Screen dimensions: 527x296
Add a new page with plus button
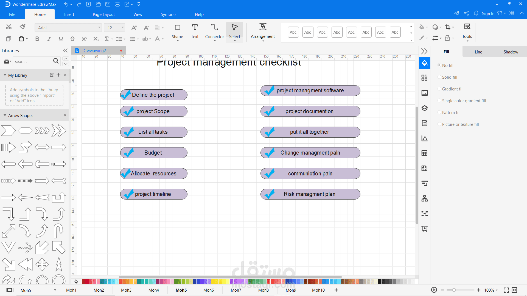click(x=336, y=290)
